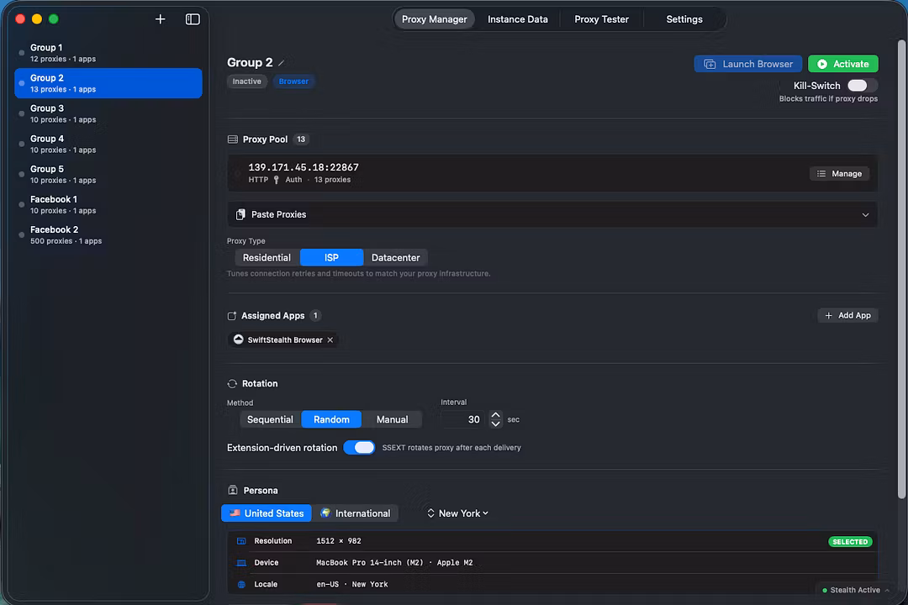The width and height of the screenshot is (908, 605).
Task: Click the 1512 × 982 resolution value
Action: (338, 541)
